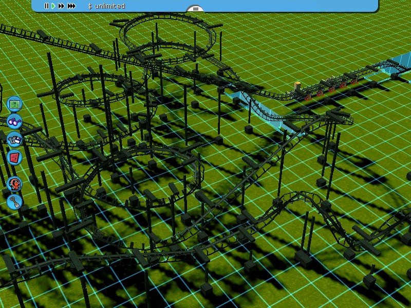Open the rides Ferris wheel icon
411x308 pixels.
[x=15, y=183]
